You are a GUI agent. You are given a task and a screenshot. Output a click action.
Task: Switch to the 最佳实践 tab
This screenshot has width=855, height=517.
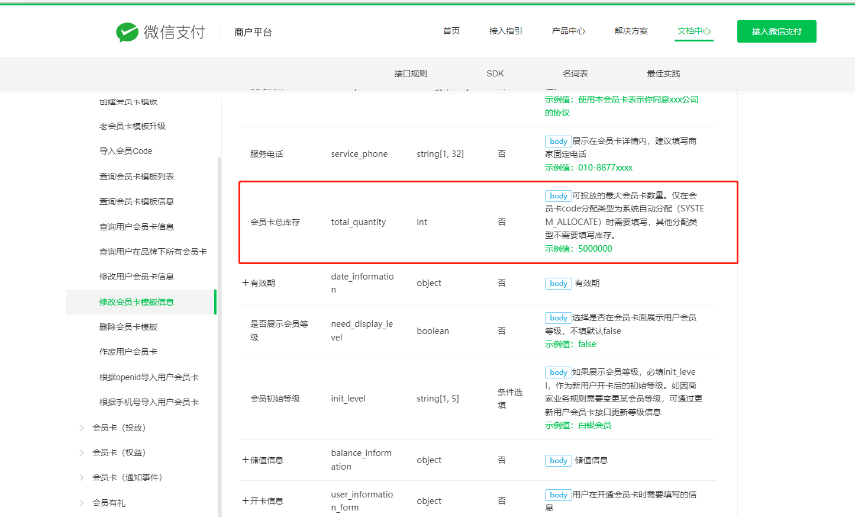coord(663,73)
